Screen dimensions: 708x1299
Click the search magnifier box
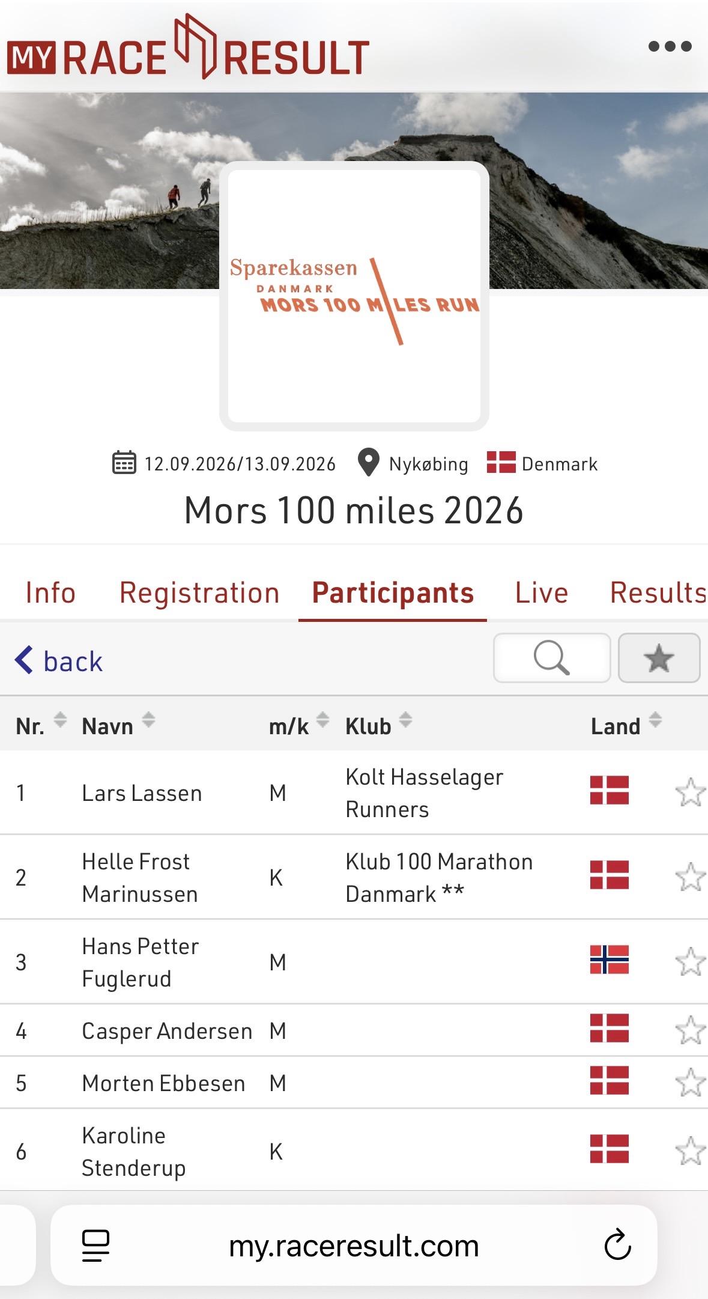point(551,658)
